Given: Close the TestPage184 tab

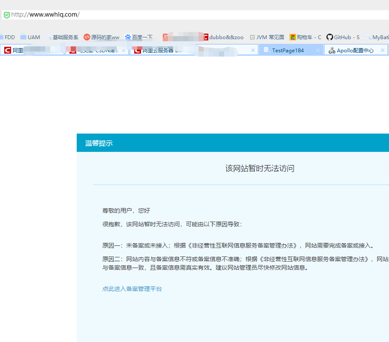Looking at the screenshot, I should (x=317, y=50).
